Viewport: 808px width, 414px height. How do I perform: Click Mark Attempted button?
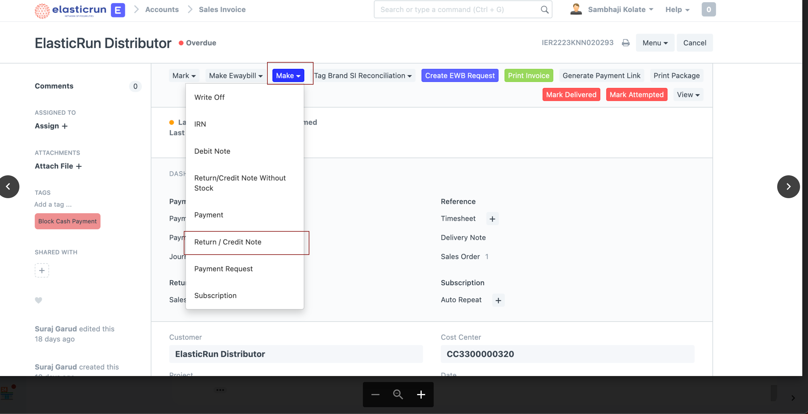click(636, 95)
